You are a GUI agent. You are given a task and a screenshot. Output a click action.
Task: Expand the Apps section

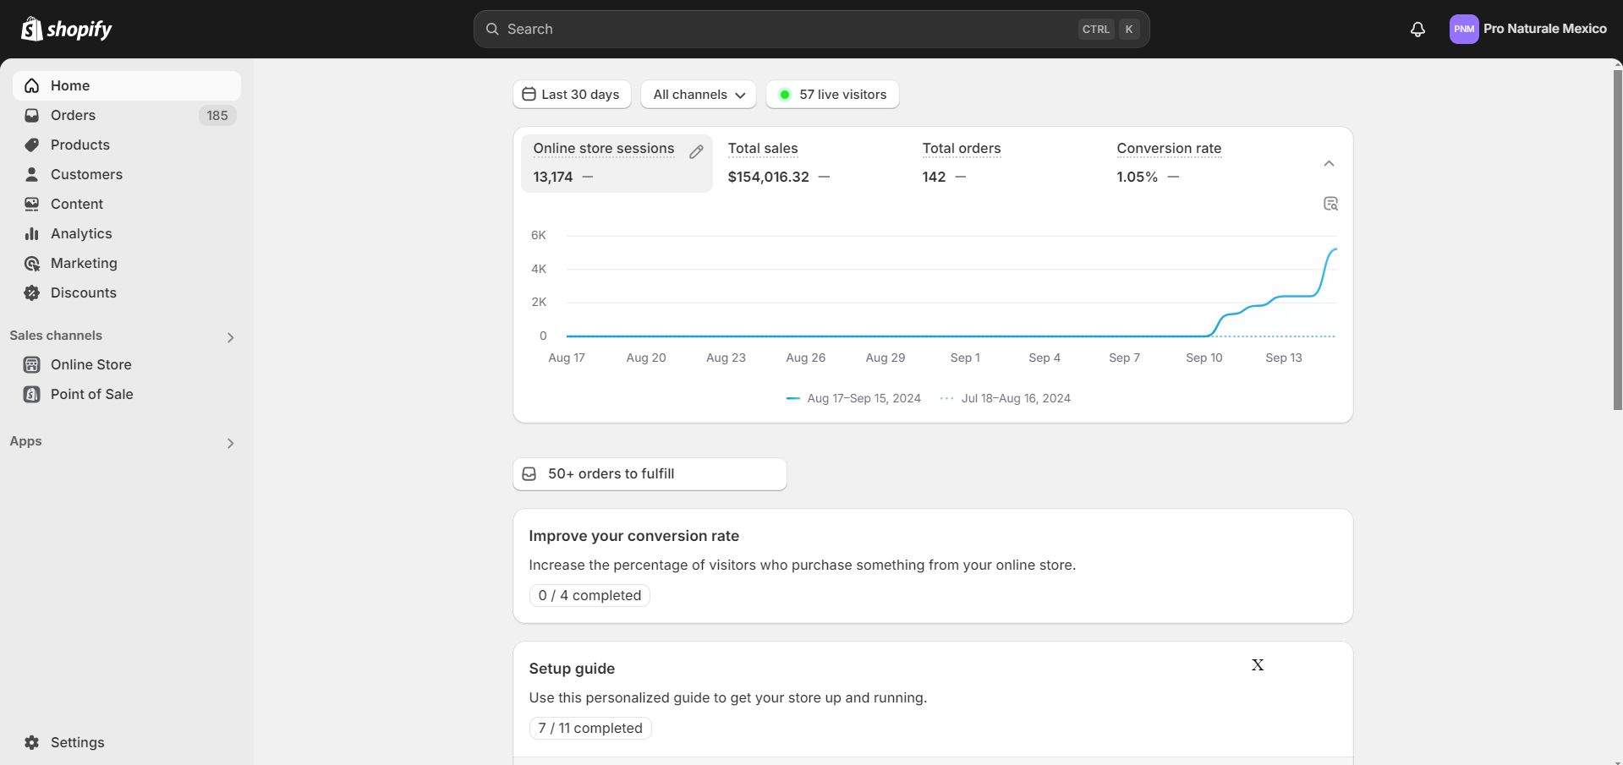[230, 443]
